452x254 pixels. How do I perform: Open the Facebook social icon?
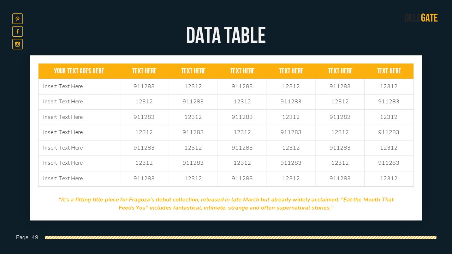click(x=17, y=31)
